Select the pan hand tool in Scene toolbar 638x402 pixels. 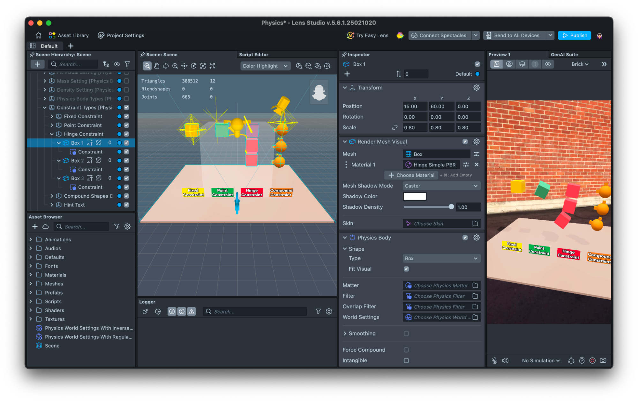point(156,66)
